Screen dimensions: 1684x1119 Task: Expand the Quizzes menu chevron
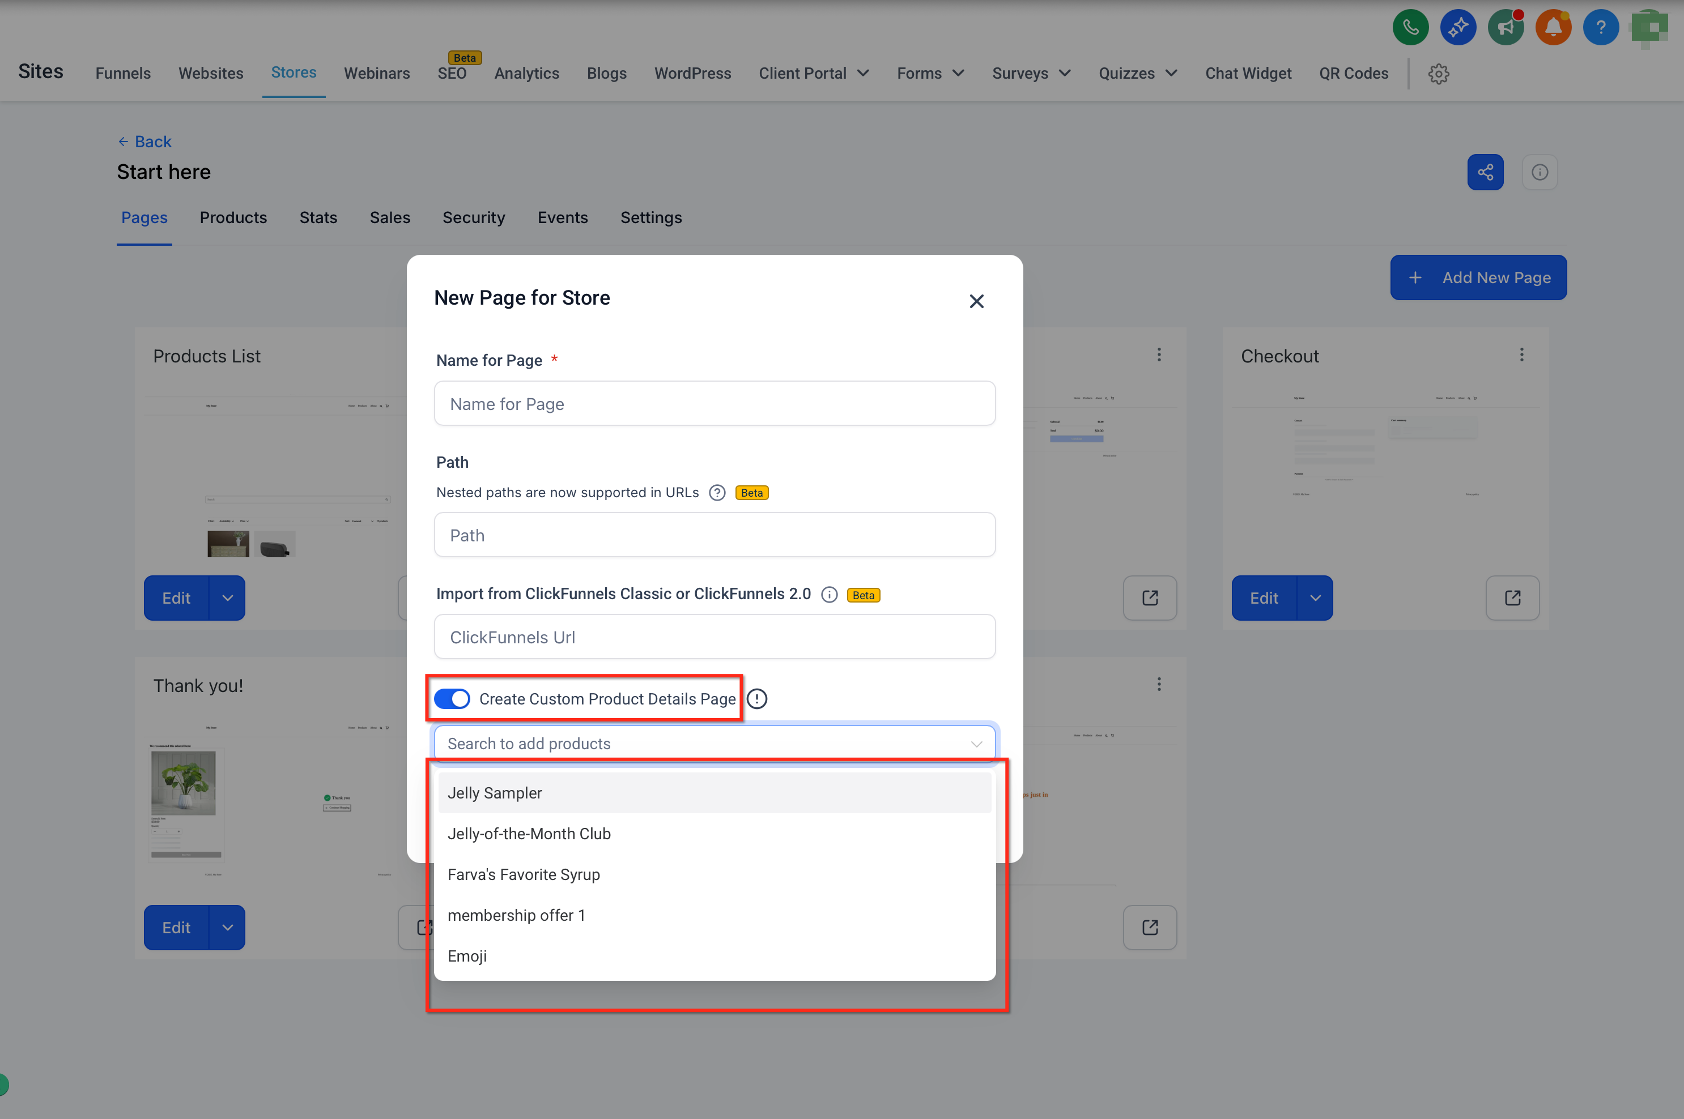(1171, 73)
